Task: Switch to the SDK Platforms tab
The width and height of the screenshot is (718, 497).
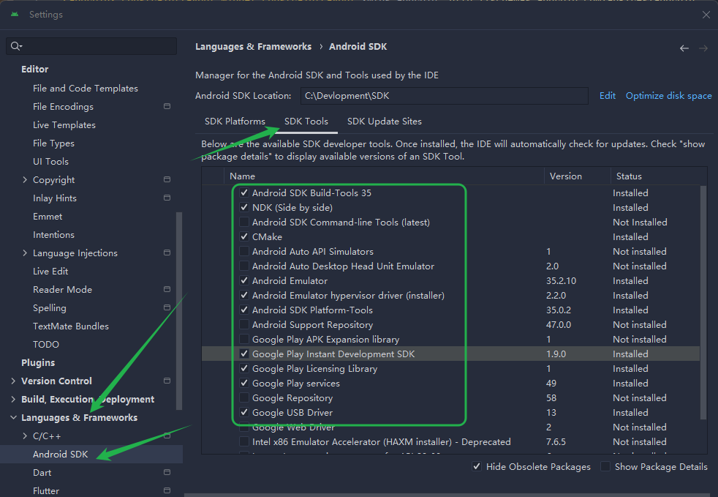Action: click(x=235, y=122)
